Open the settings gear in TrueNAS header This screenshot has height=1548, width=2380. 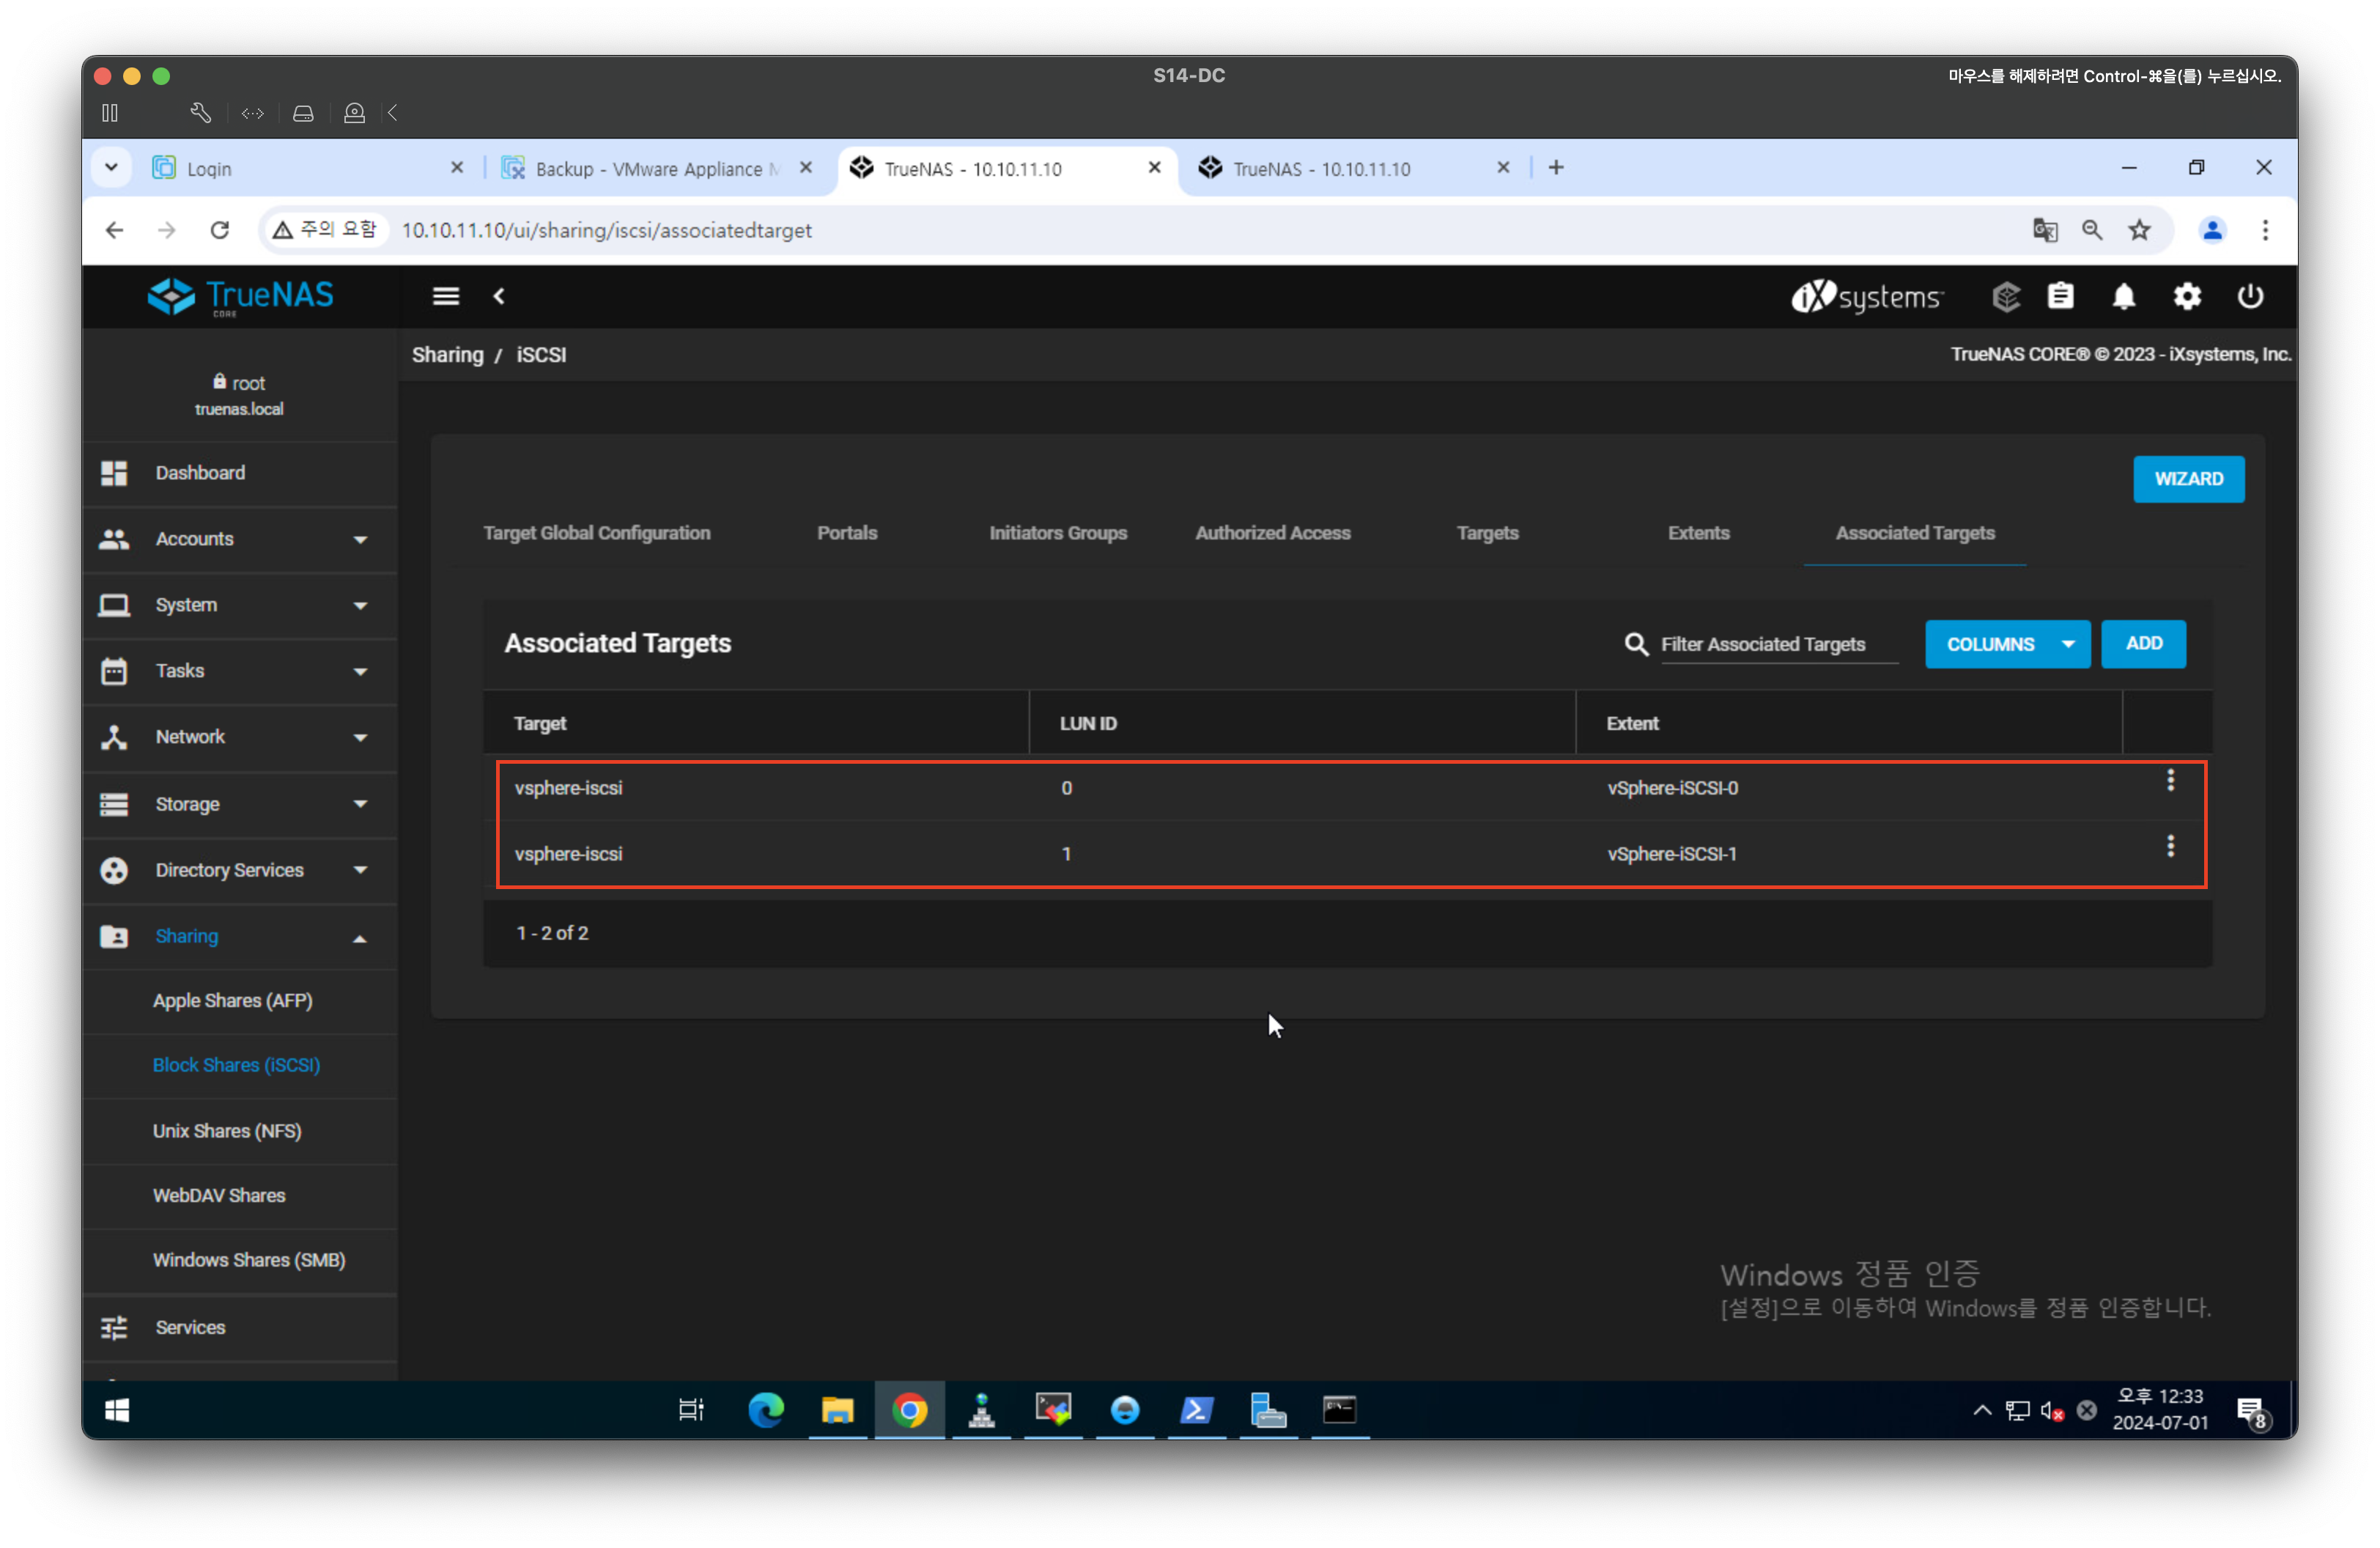[2187, 297]
